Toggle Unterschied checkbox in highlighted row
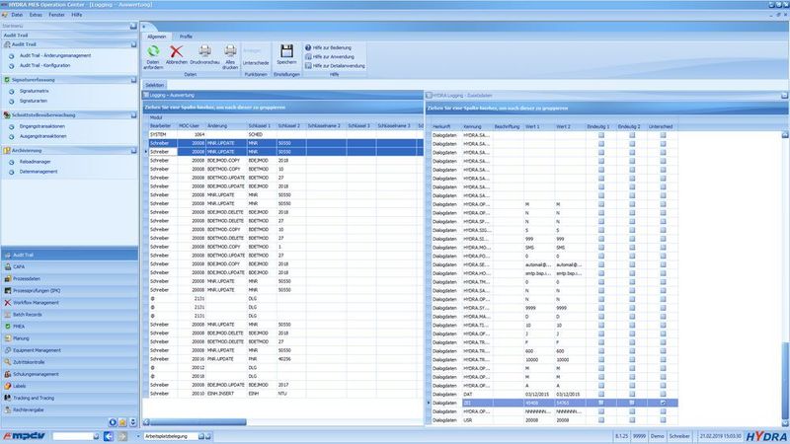This screenshot has height=444, width=790. [663, 403]
